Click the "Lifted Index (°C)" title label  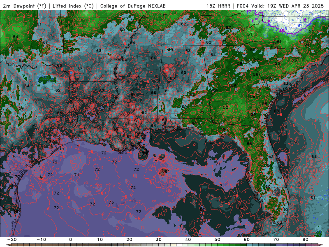[73, 6]
